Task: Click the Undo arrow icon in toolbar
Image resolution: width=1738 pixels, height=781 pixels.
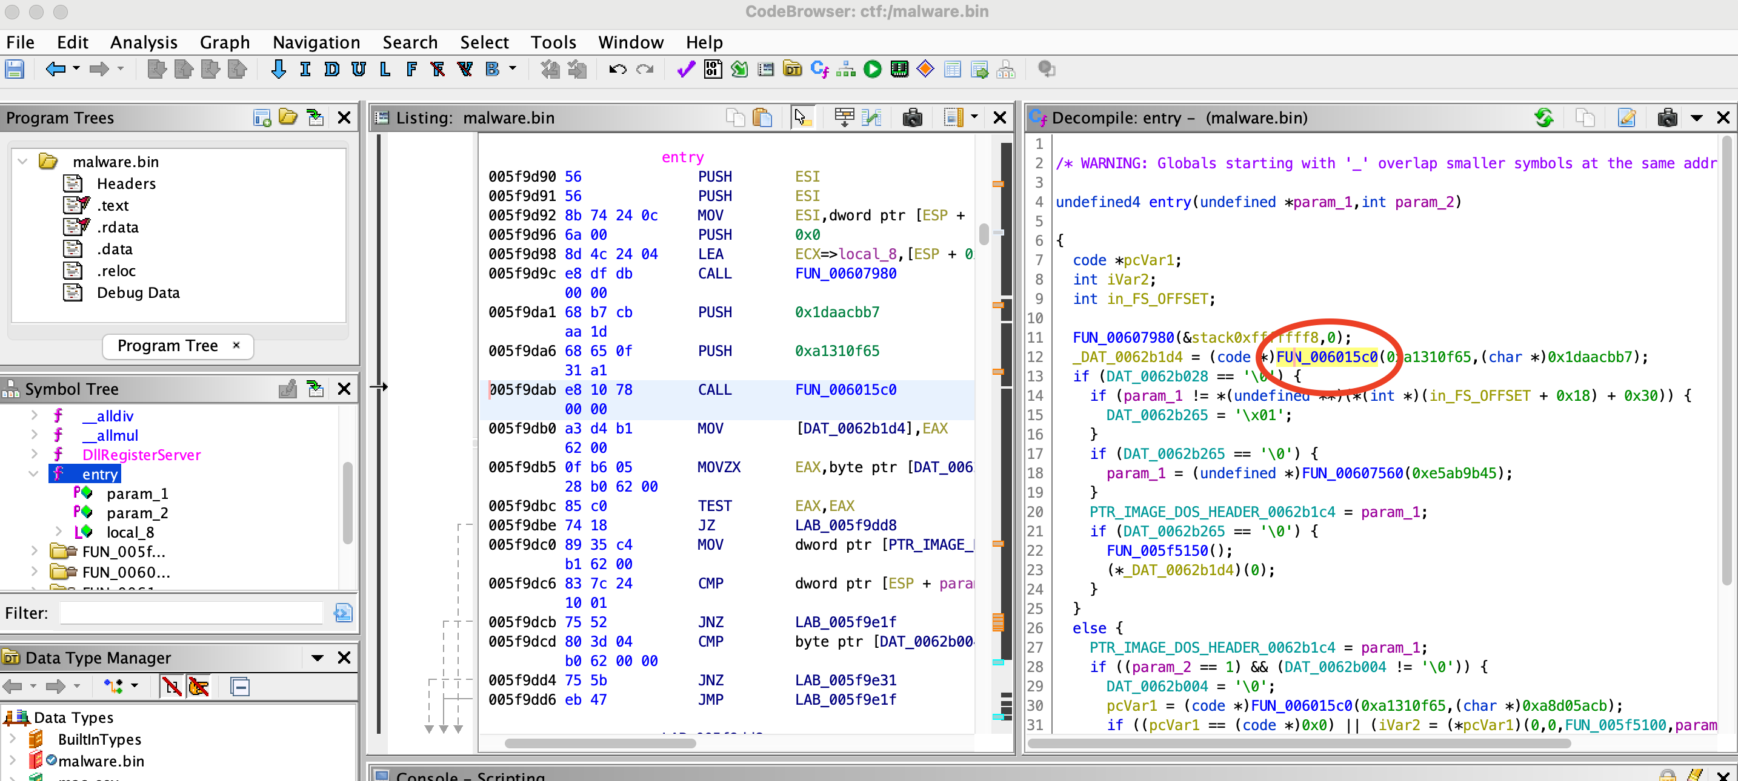Action: click(x=616, y=72)
